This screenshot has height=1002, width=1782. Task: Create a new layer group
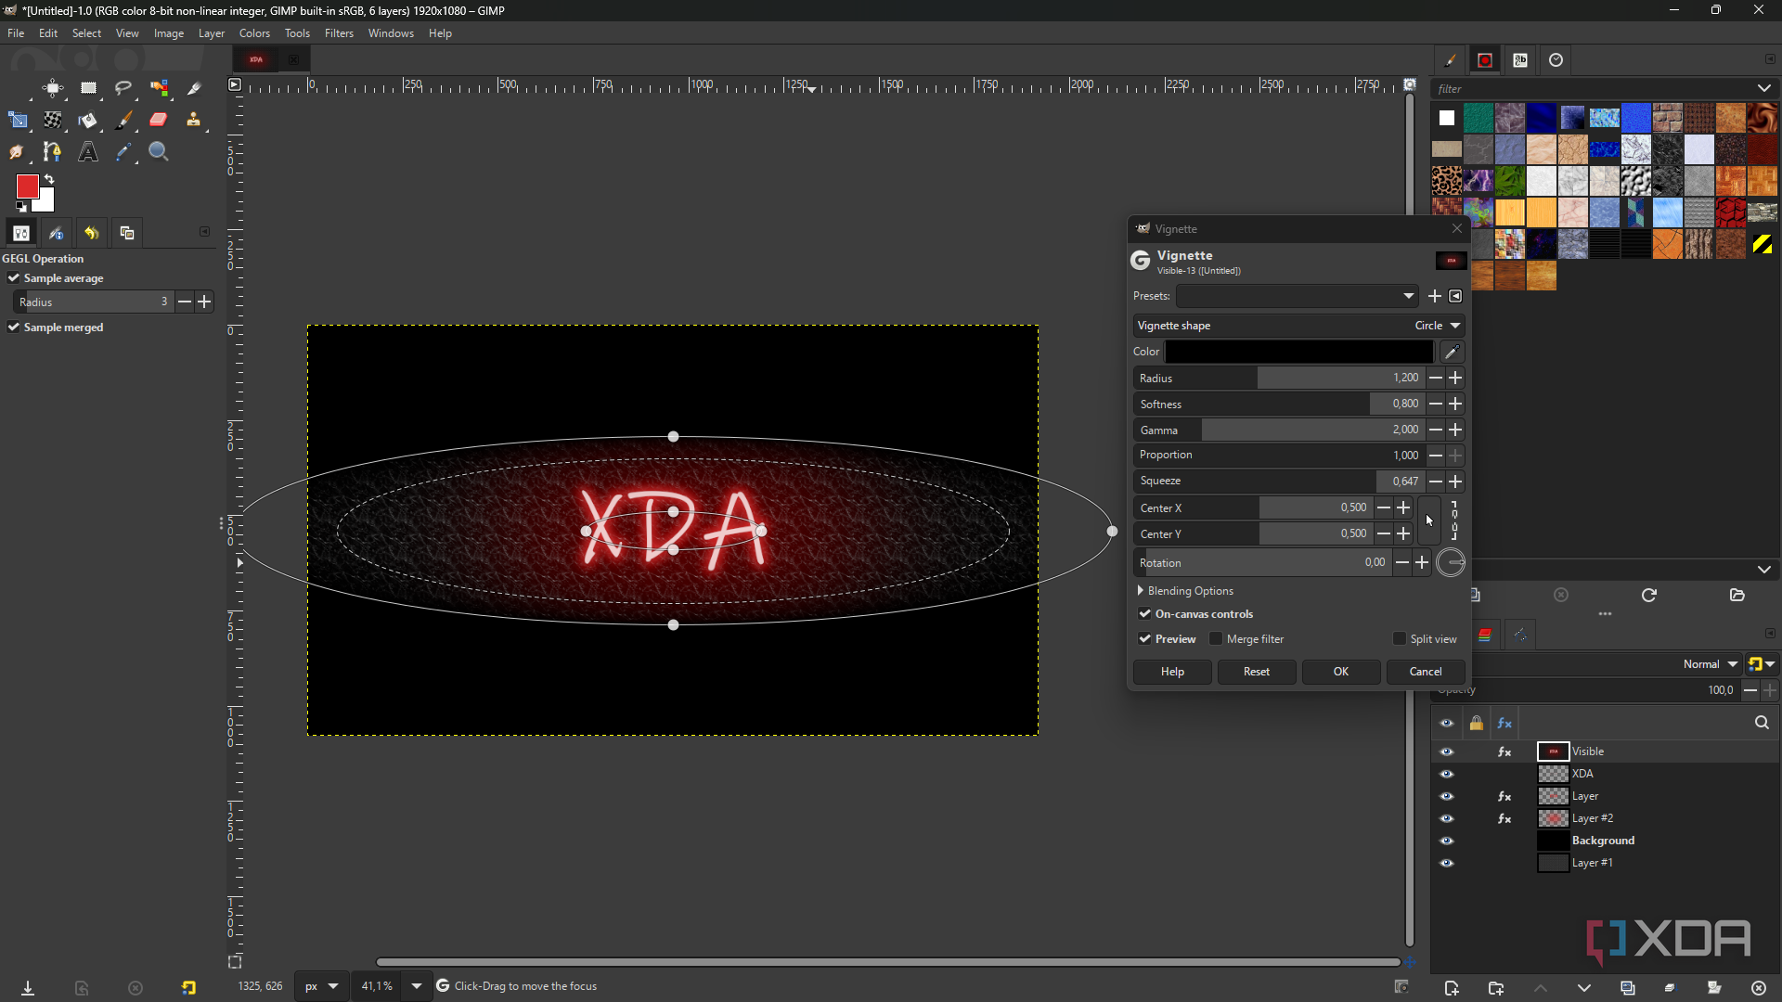1496,988
